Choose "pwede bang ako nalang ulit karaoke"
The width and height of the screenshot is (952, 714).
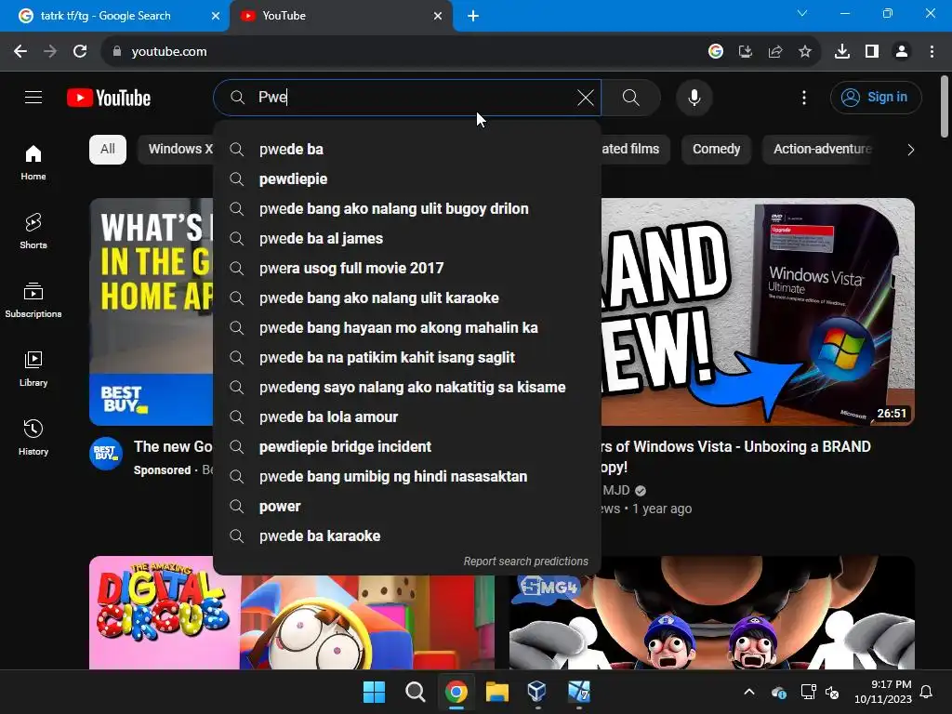[x=407, y=298]
